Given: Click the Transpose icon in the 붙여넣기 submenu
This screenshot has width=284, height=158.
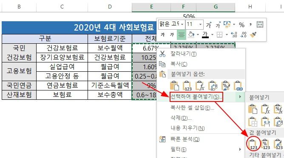Looking at the screenshot, I should (x=278, y=122).
